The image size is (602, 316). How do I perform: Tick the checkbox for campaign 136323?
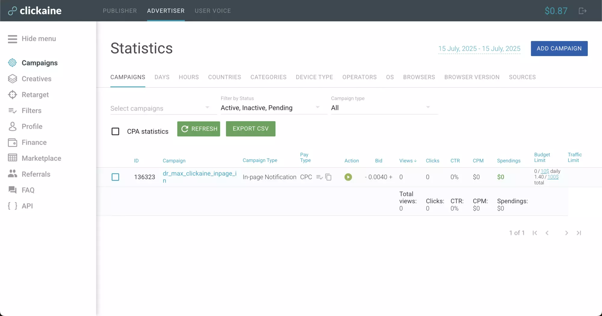click(115, 177)
